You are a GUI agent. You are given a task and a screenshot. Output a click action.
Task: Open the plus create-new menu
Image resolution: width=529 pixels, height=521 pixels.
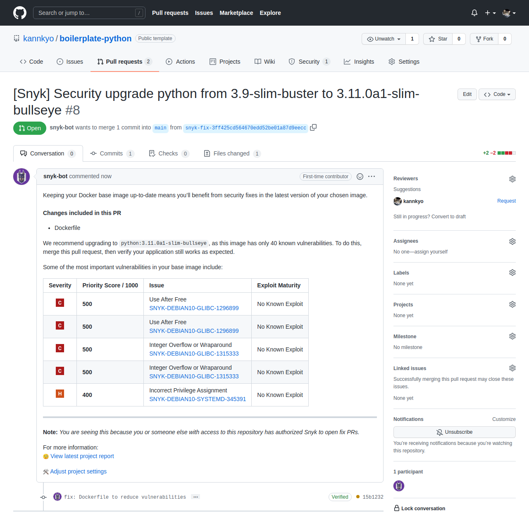pos(490,13)
